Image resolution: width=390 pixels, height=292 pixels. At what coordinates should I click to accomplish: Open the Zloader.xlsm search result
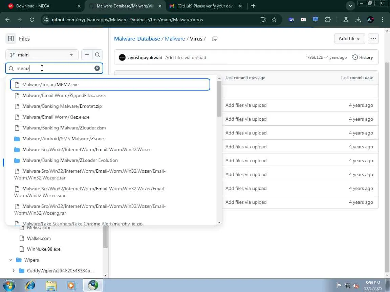tap(110, 128)
